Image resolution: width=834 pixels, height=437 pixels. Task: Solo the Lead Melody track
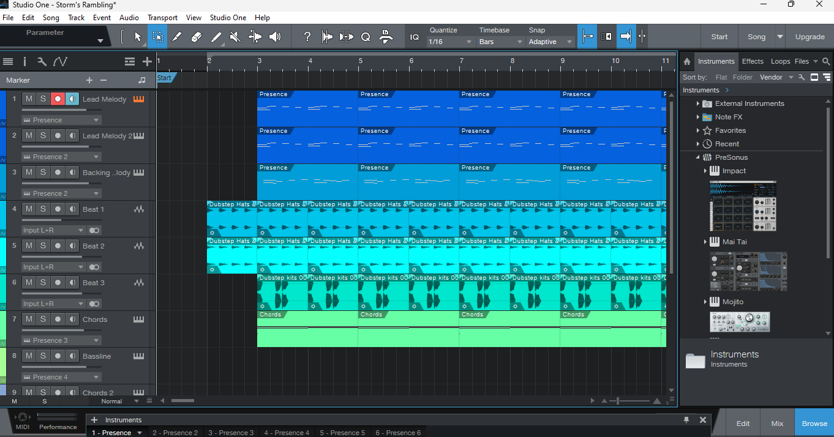[43, 99]
